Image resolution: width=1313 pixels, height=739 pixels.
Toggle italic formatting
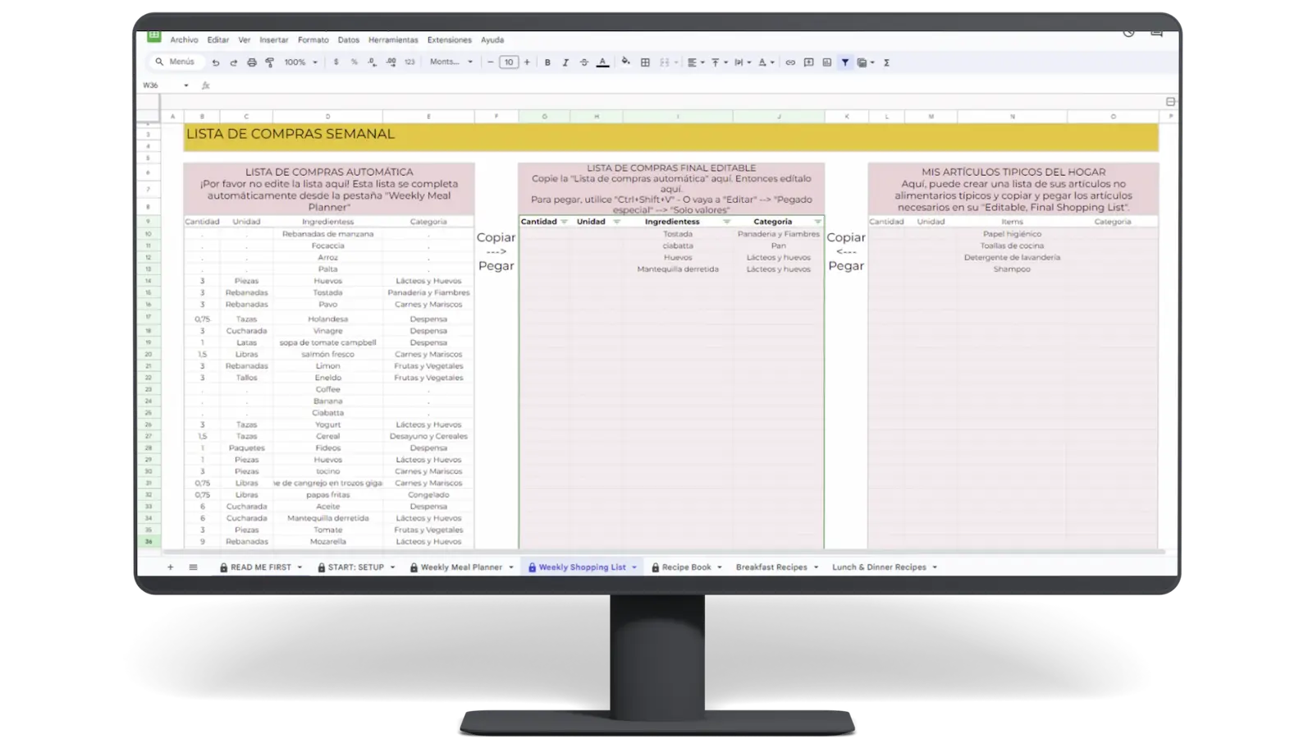click(x=565, y=62)
